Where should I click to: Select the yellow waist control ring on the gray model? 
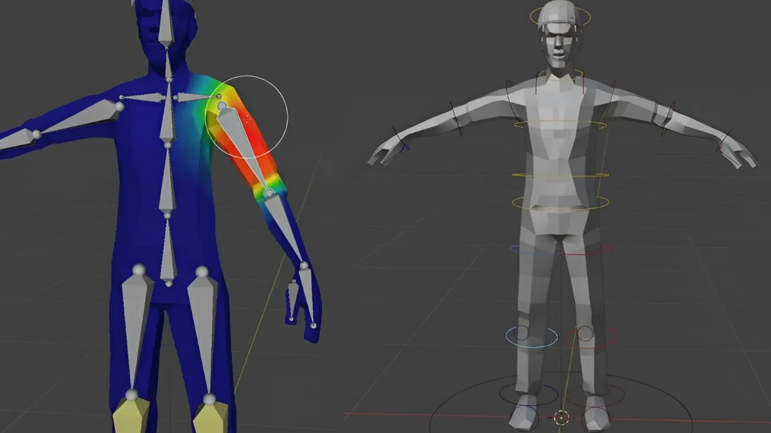560,175
